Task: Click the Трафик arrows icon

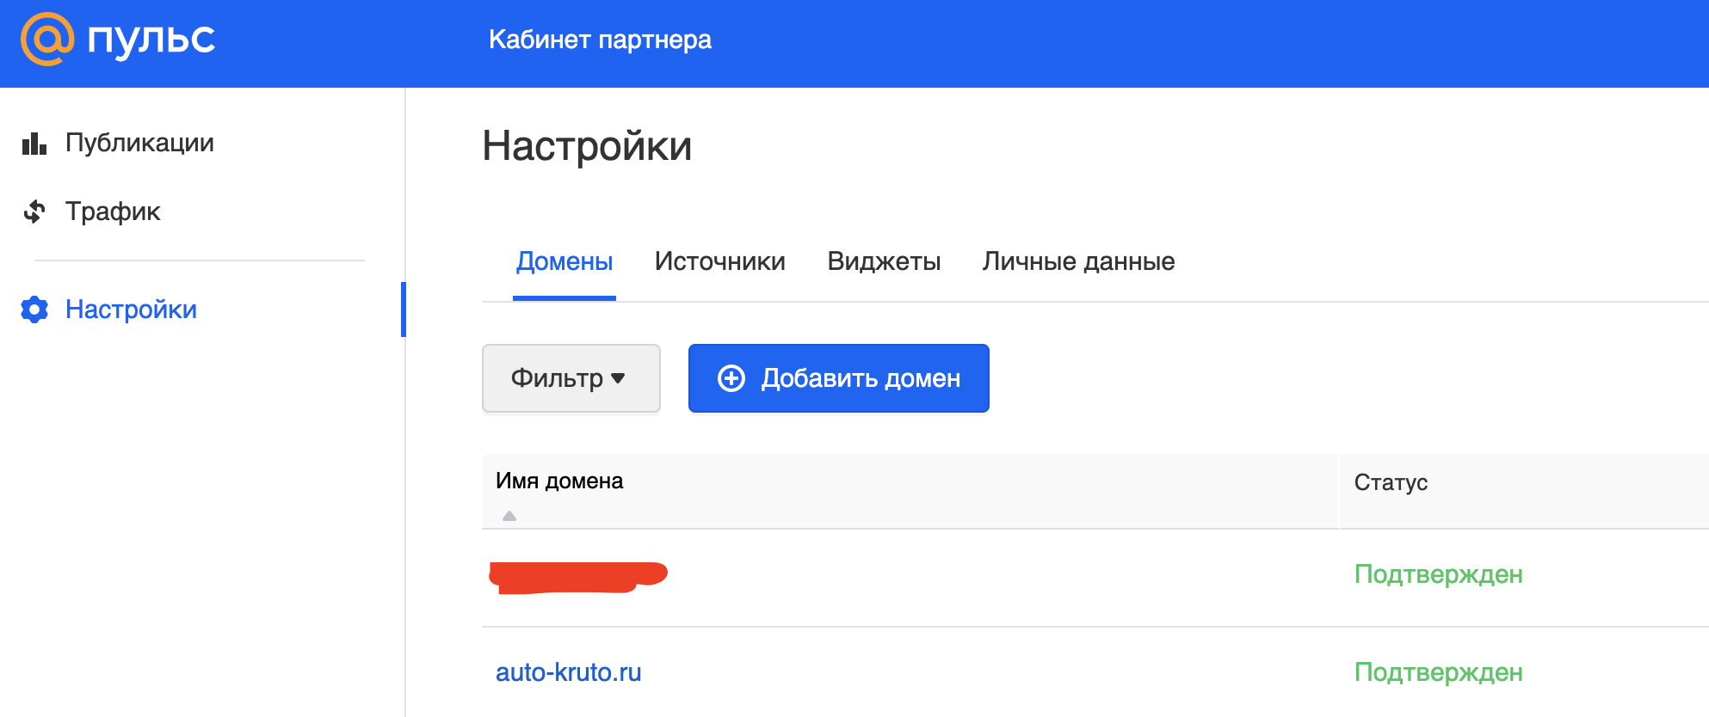Action: 34,211
